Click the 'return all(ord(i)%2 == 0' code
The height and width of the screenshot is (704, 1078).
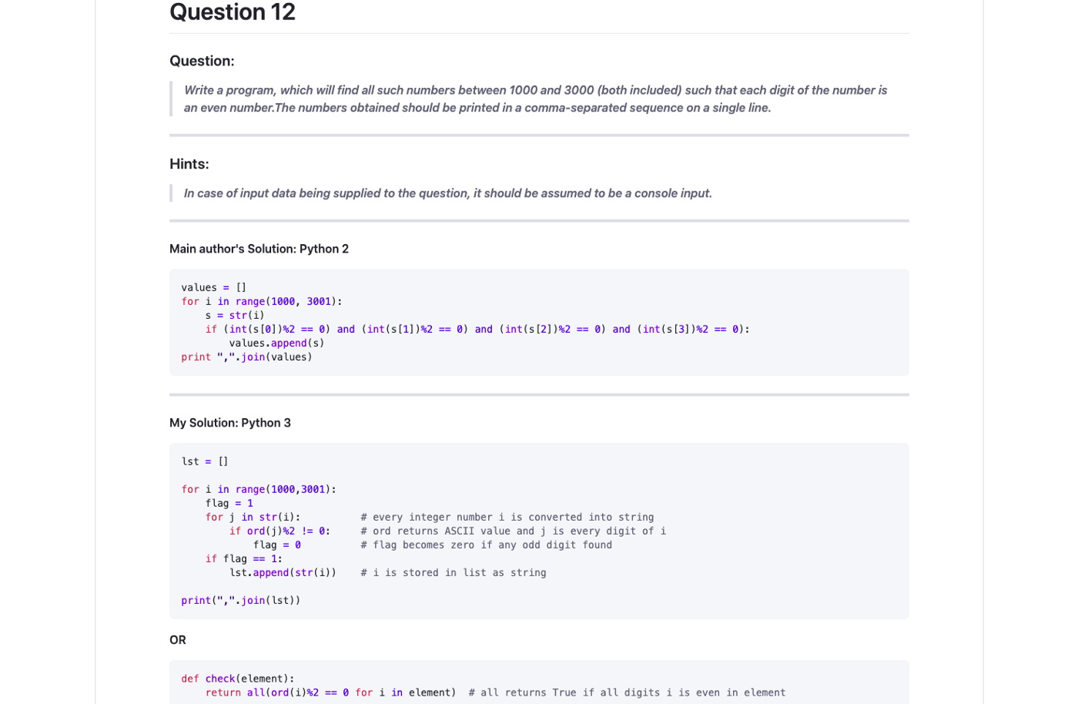pos(330,692)
